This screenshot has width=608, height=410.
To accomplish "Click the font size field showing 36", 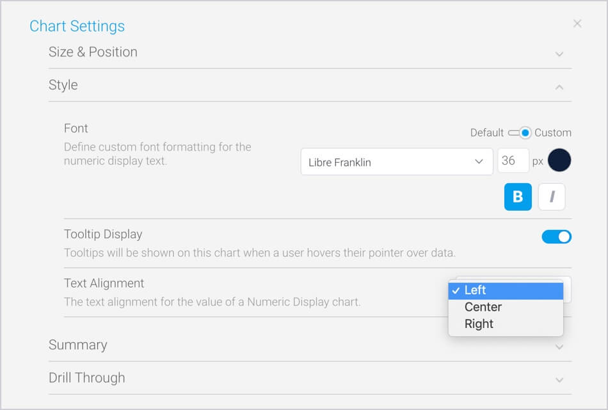I will (513, 161).
